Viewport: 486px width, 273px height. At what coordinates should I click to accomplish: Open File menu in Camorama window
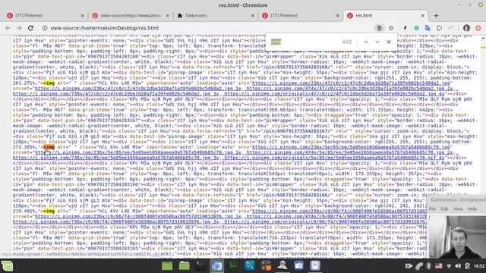point(432,209)
